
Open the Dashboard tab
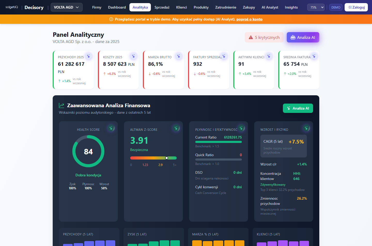click(117, 7)
